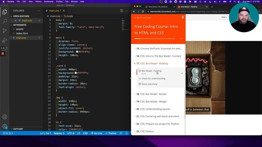
Task: Click the Apple menu icon
Action: pyautogui.click(x=4, y=2)
